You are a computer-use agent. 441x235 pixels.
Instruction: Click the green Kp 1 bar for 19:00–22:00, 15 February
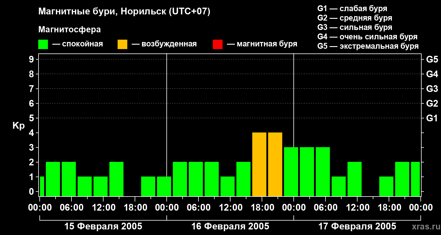[148, 186]
